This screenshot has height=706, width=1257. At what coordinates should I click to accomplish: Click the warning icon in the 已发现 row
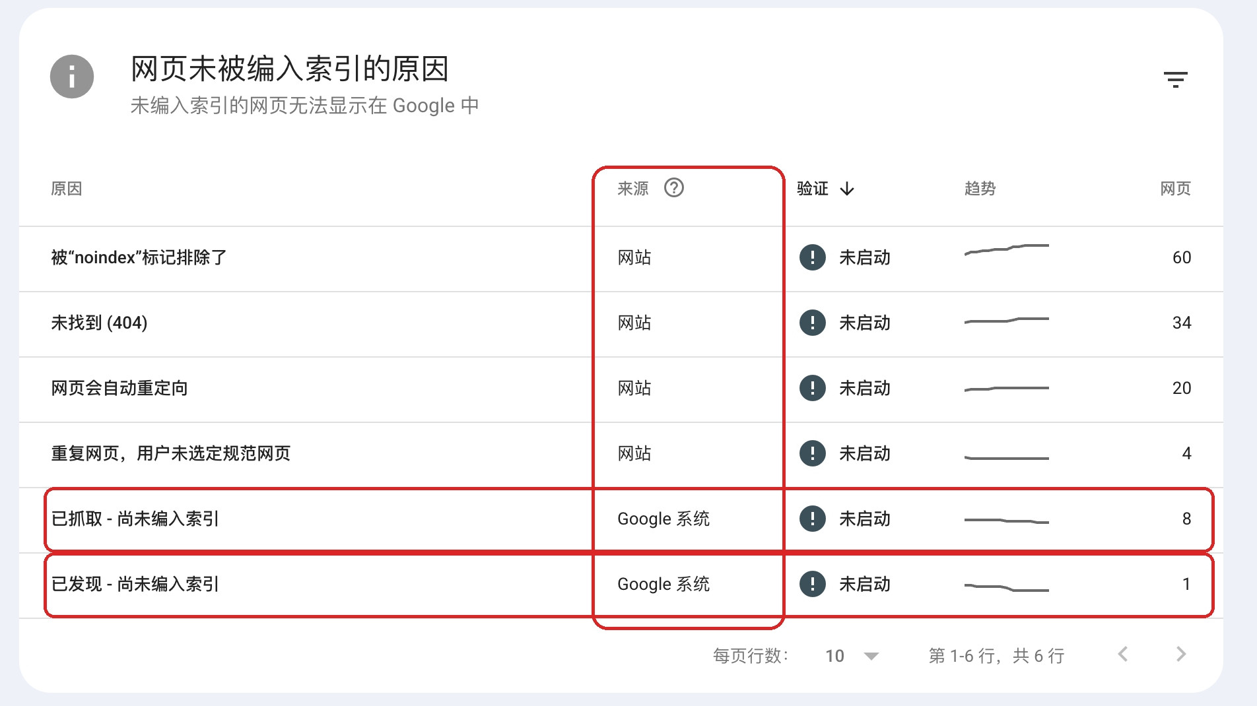[x=812, y=584]
